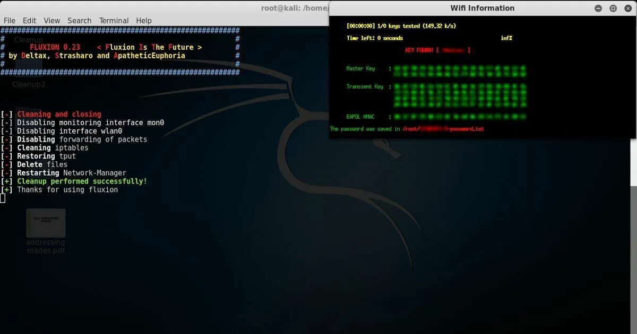The width and height of the screenshot is (637, 334).
Task: Click the terminal cursor prompt block
Action: click(x=3, y=198)
